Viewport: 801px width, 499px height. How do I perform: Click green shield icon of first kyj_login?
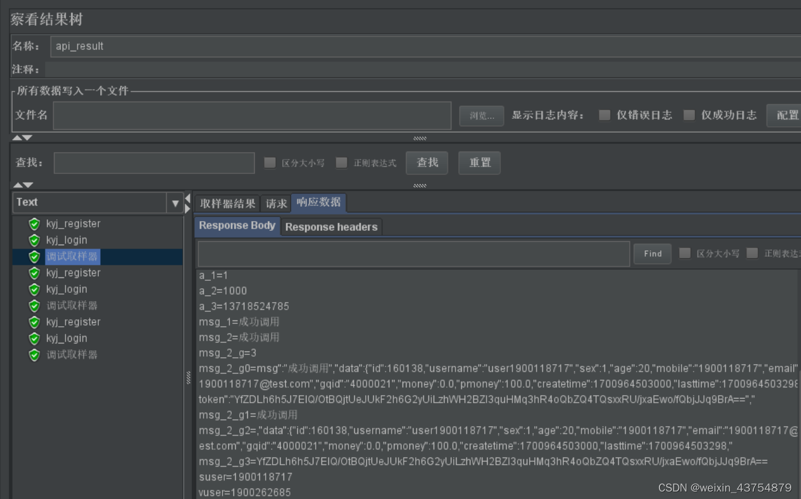click(x=35, y=240)
